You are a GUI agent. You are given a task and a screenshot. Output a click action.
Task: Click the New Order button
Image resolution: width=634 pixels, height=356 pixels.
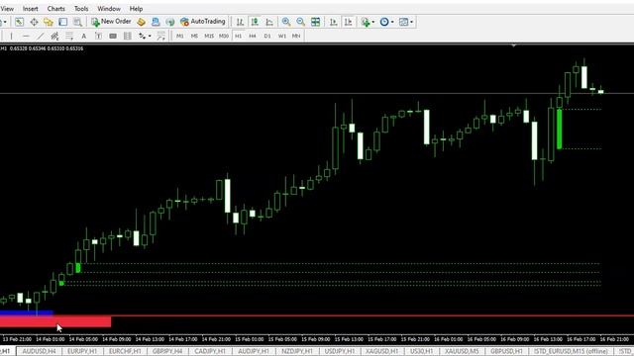click(x=111, y=22)
